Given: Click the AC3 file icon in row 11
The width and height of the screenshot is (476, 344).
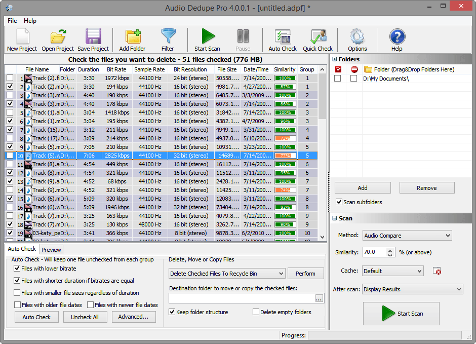Looking at the screenshot, I should pyautogui.click(x=28, y=164).
